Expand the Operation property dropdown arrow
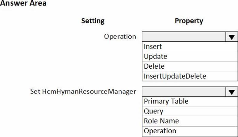The width and height of the screenshot is (238, 137). [x=232, y=37]
